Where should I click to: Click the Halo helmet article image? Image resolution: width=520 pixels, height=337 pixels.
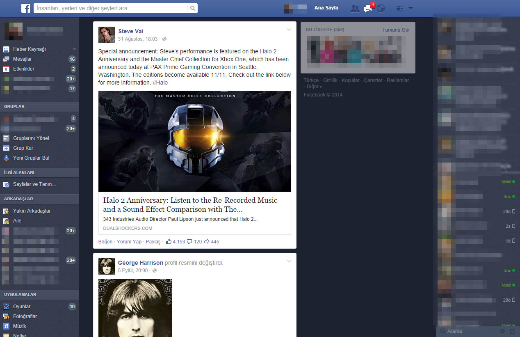pyautogui.click(x=195, y=141)
